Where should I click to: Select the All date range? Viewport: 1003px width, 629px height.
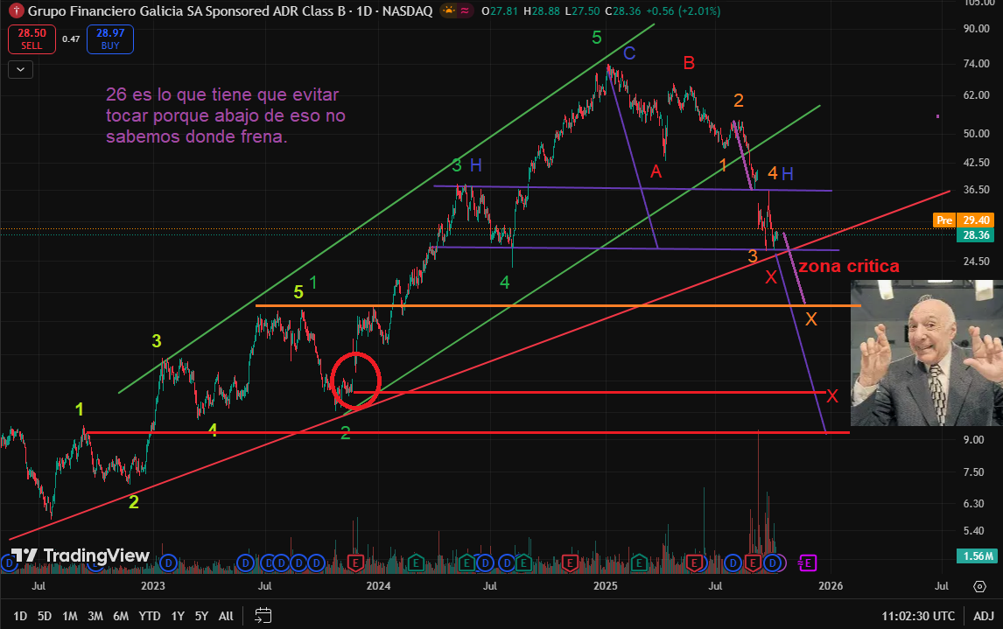click(226, 616)
